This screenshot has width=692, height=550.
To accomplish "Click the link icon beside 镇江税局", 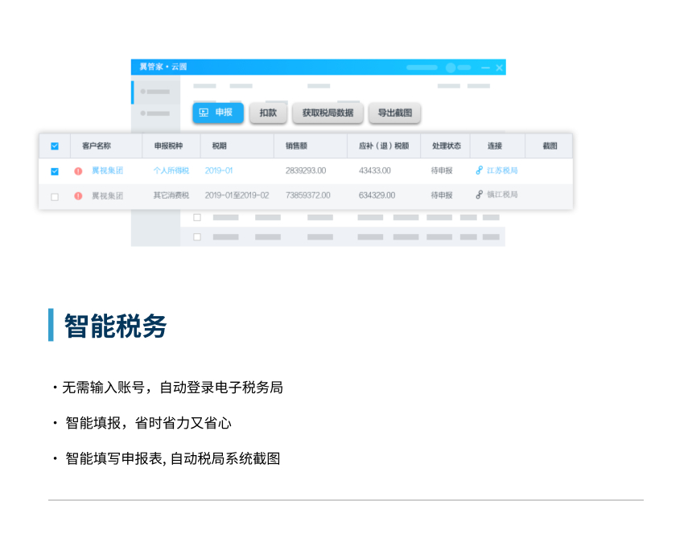I will tap(480, 195).
